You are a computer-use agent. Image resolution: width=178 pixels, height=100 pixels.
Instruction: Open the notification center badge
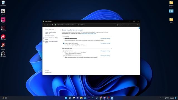[176, 98]
